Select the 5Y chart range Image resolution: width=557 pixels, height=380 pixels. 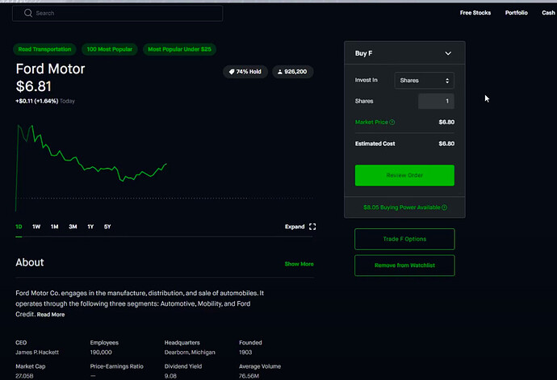[x=107, y=227]
